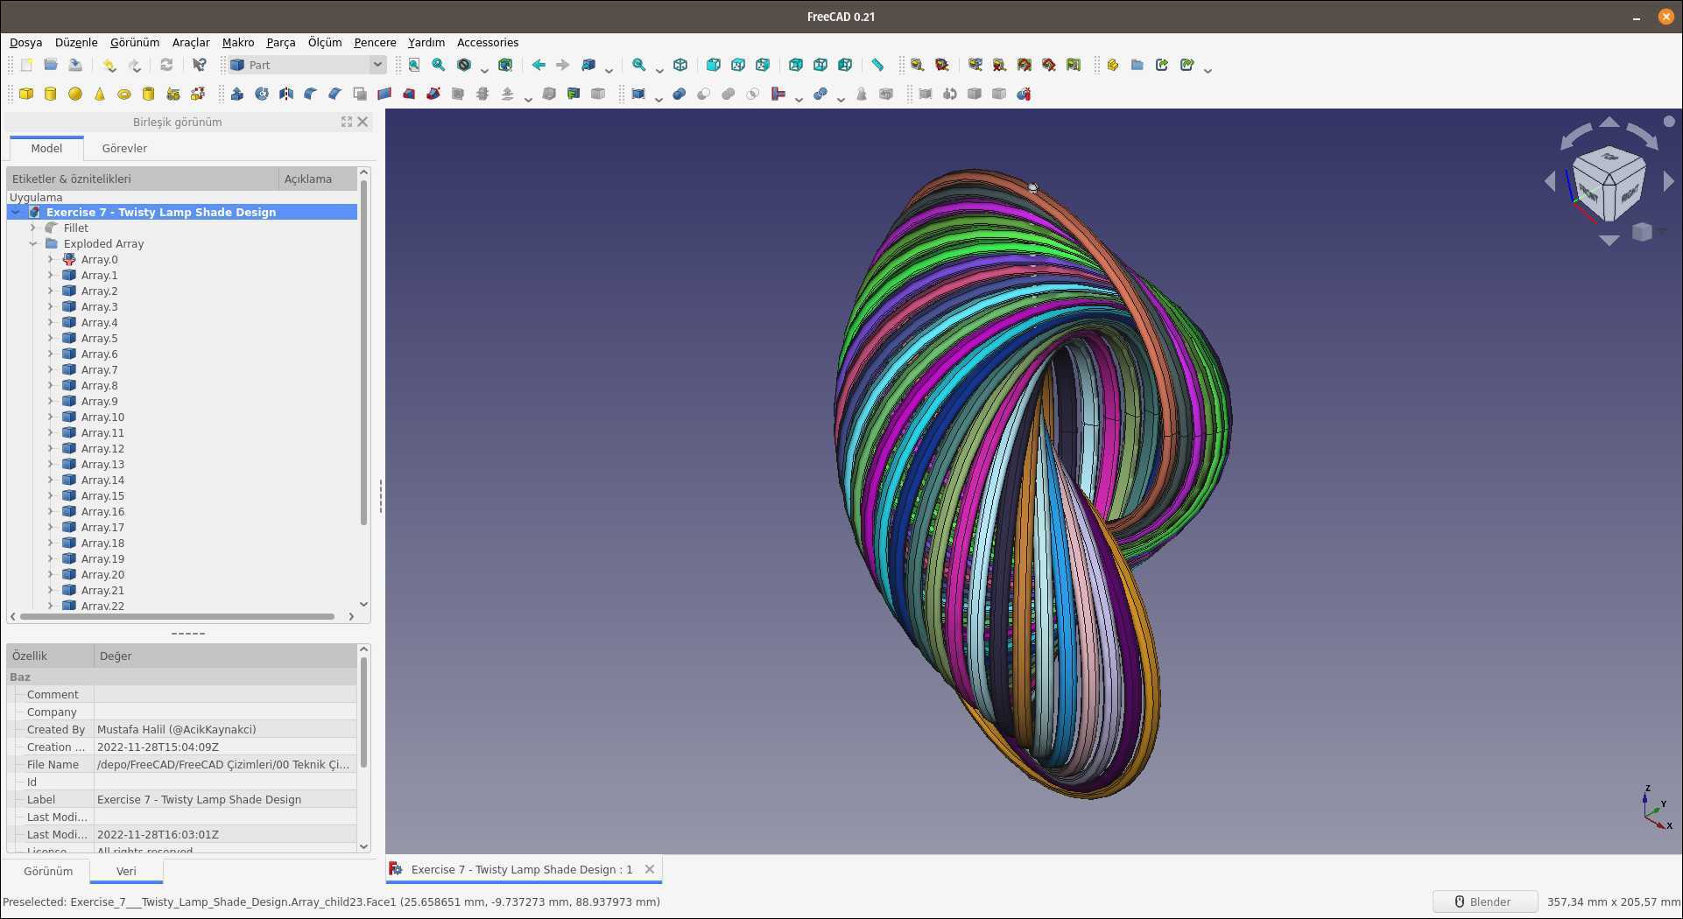Expand the Fillet tree item
Viewport: 1683px width, 919px height.
[x=33, y=228]
